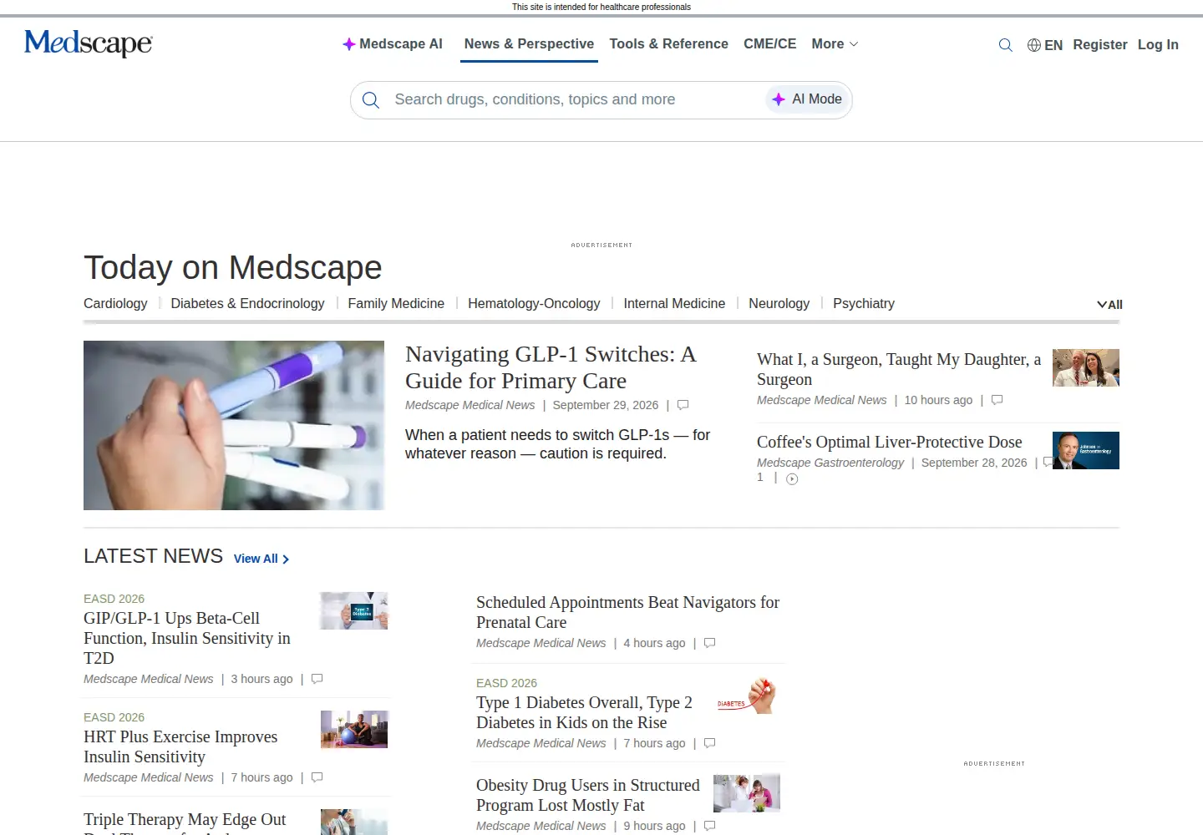Click the Register link
The image size is (1203, 835).
[x=1100, y=45]
